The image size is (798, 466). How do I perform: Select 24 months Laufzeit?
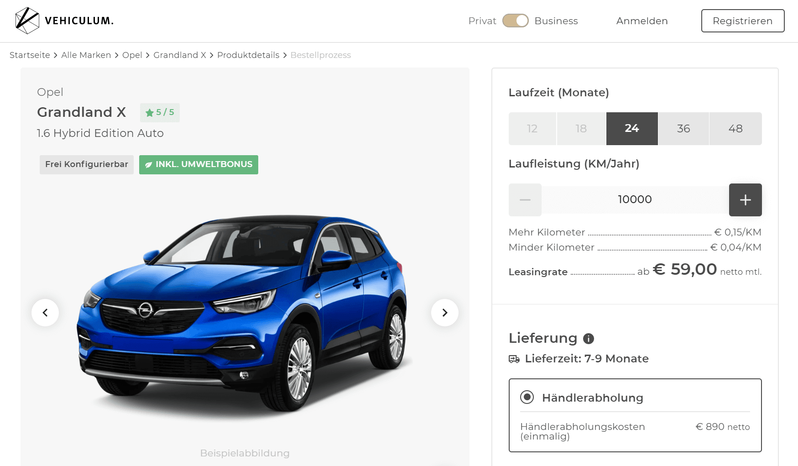[x=632, y=129]
